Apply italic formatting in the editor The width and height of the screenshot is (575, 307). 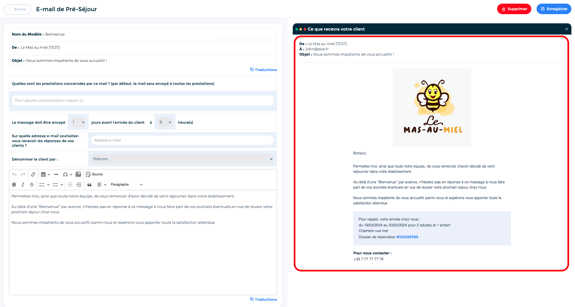pos(23,185)
